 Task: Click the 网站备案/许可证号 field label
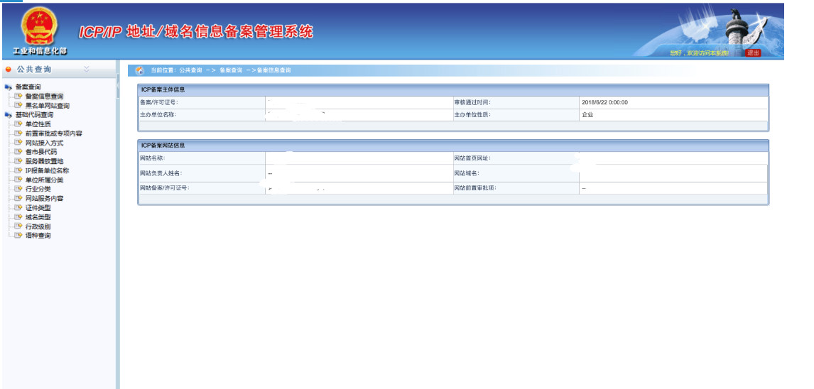coord(165,188)
